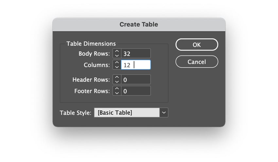Increase Columns with the up arrow

117,63
